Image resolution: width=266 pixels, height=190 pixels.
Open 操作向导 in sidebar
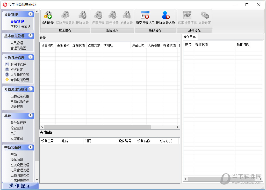click(x=17, y=160)
